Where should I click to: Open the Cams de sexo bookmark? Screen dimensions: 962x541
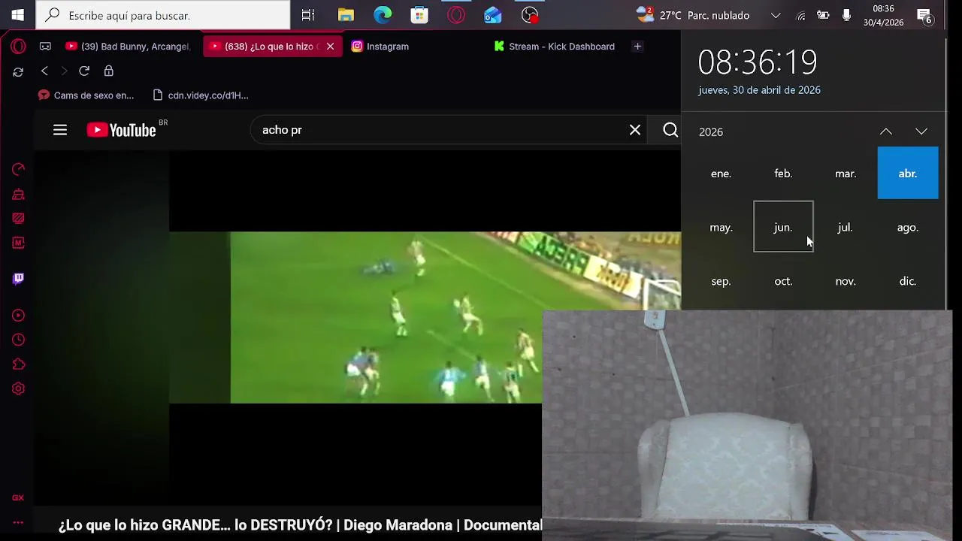click(86, 95)
